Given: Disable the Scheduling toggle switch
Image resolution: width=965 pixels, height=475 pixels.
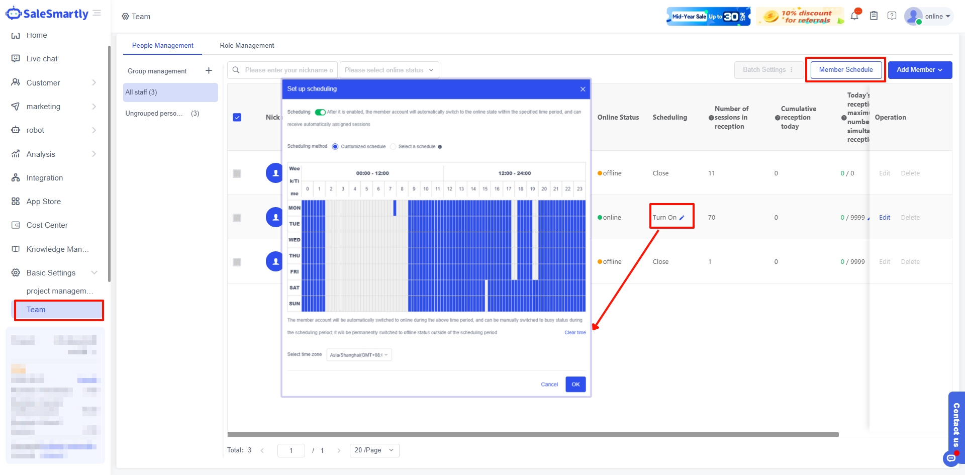Looking at the screenshot, I should coord(320,112).
